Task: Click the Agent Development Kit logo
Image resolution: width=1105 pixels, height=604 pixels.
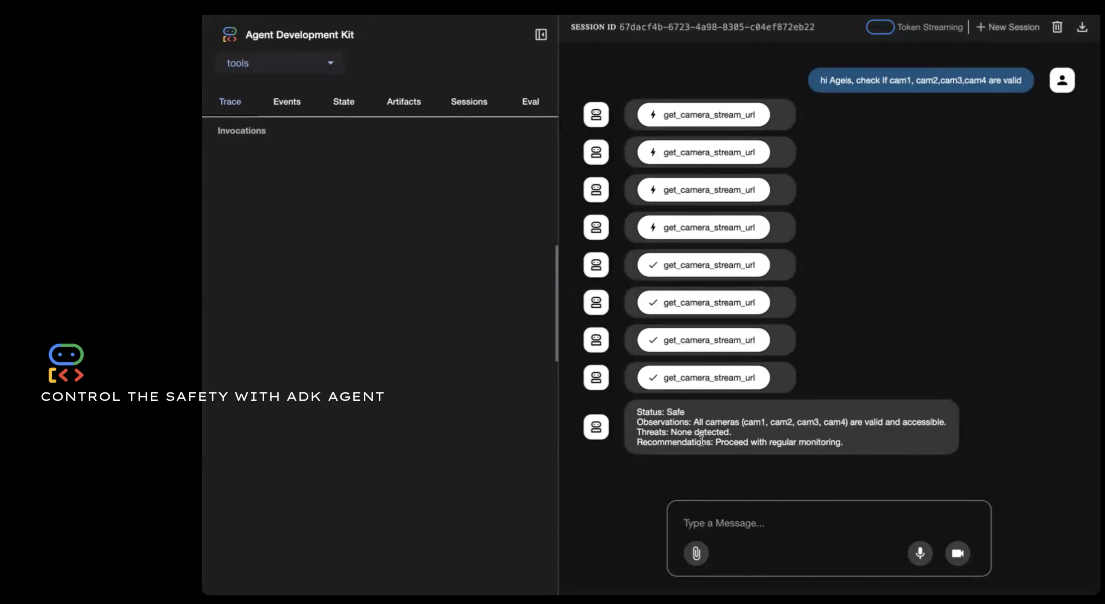Action: 230,35
